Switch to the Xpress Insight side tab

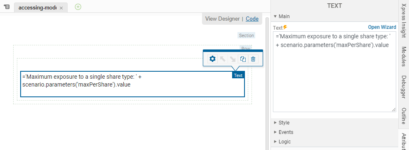404,22
